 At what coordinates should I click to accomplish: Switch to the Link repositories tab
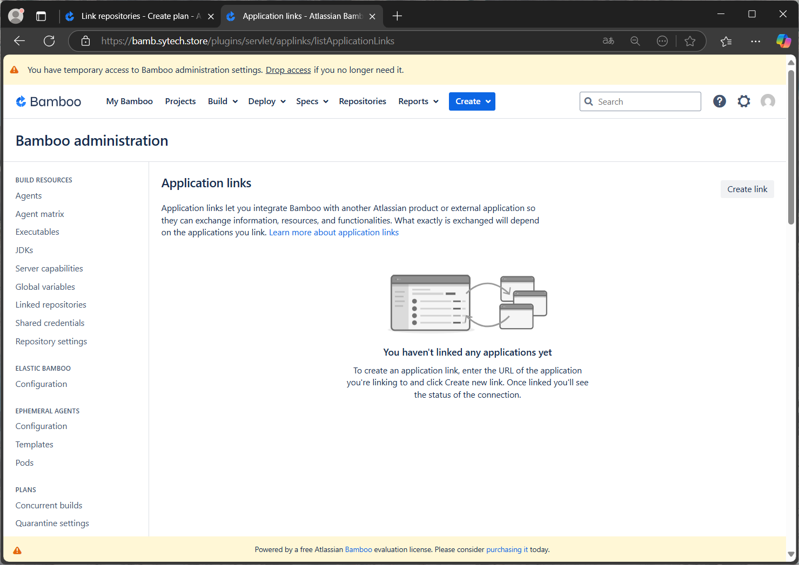point(139,16)
